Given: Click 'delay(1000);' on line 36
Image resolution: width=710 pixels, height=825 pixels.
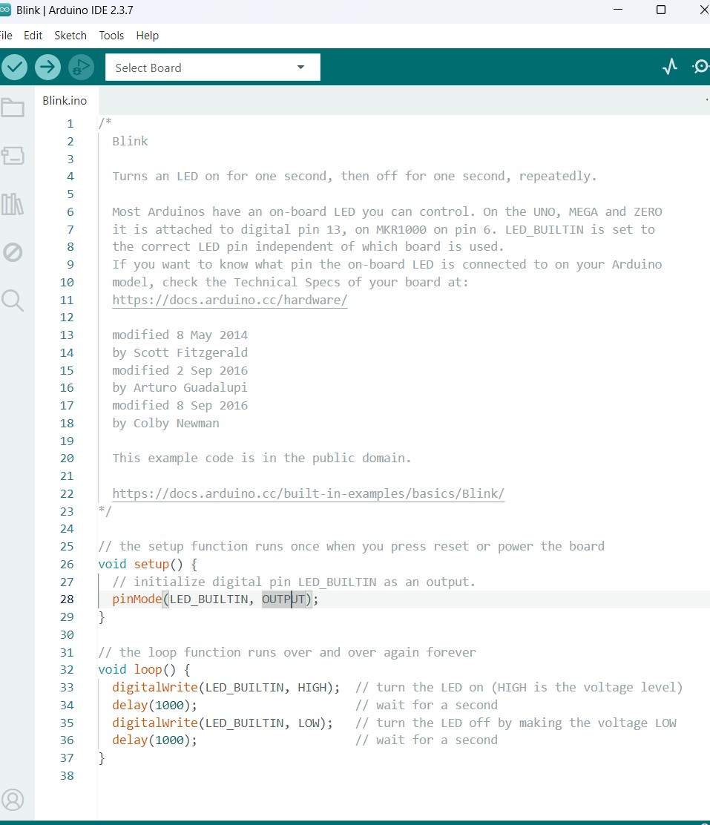Looking at the screenshot, I should click(x=155, y=740).
